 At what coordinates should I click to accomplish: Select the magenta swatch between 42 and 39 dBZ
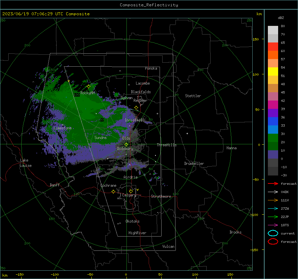click(273, 105)
